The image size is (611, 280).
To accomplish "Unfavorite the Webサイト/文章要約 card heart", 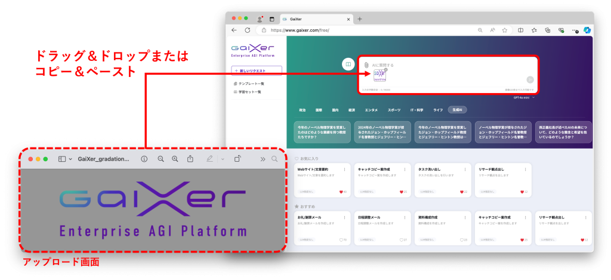I will coord(342,192).
